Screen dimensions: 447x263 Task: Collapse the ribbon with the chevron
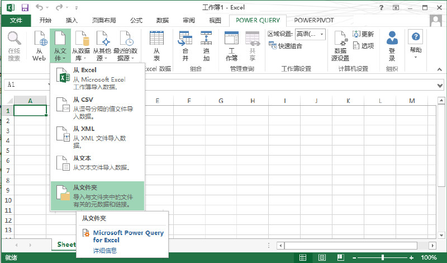pyautogui.click(x=439, y=69)
